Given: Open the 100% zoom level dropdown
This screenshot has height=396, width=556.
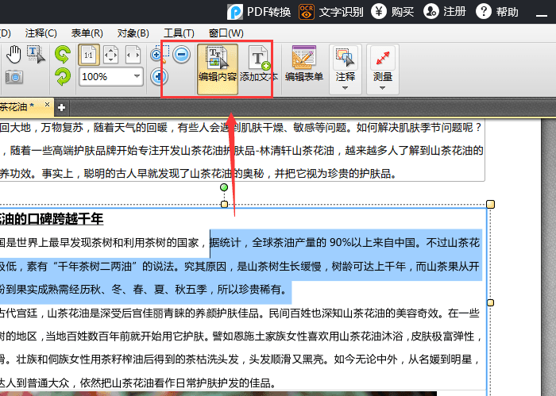Looking at the screenshot, I should (x=137, y=76).
